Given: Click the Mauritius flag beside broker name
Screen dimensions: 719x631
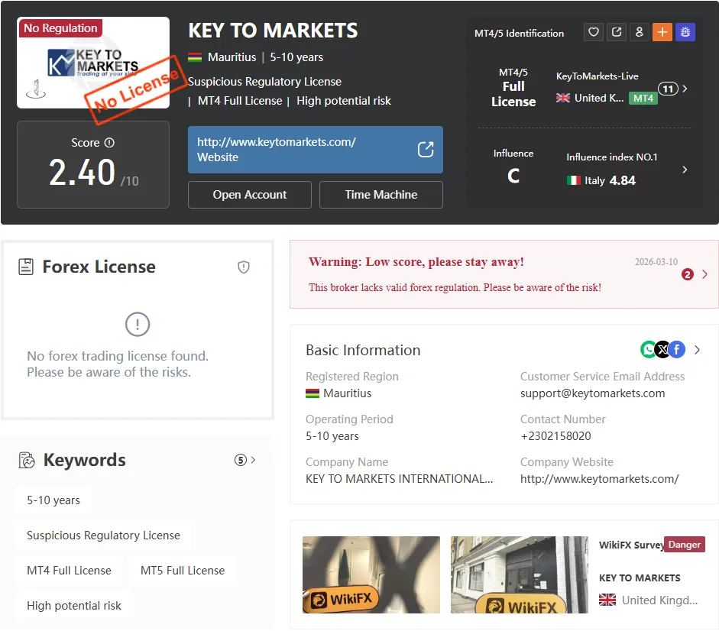Looking at the screenshot, I should pos(195,57).
